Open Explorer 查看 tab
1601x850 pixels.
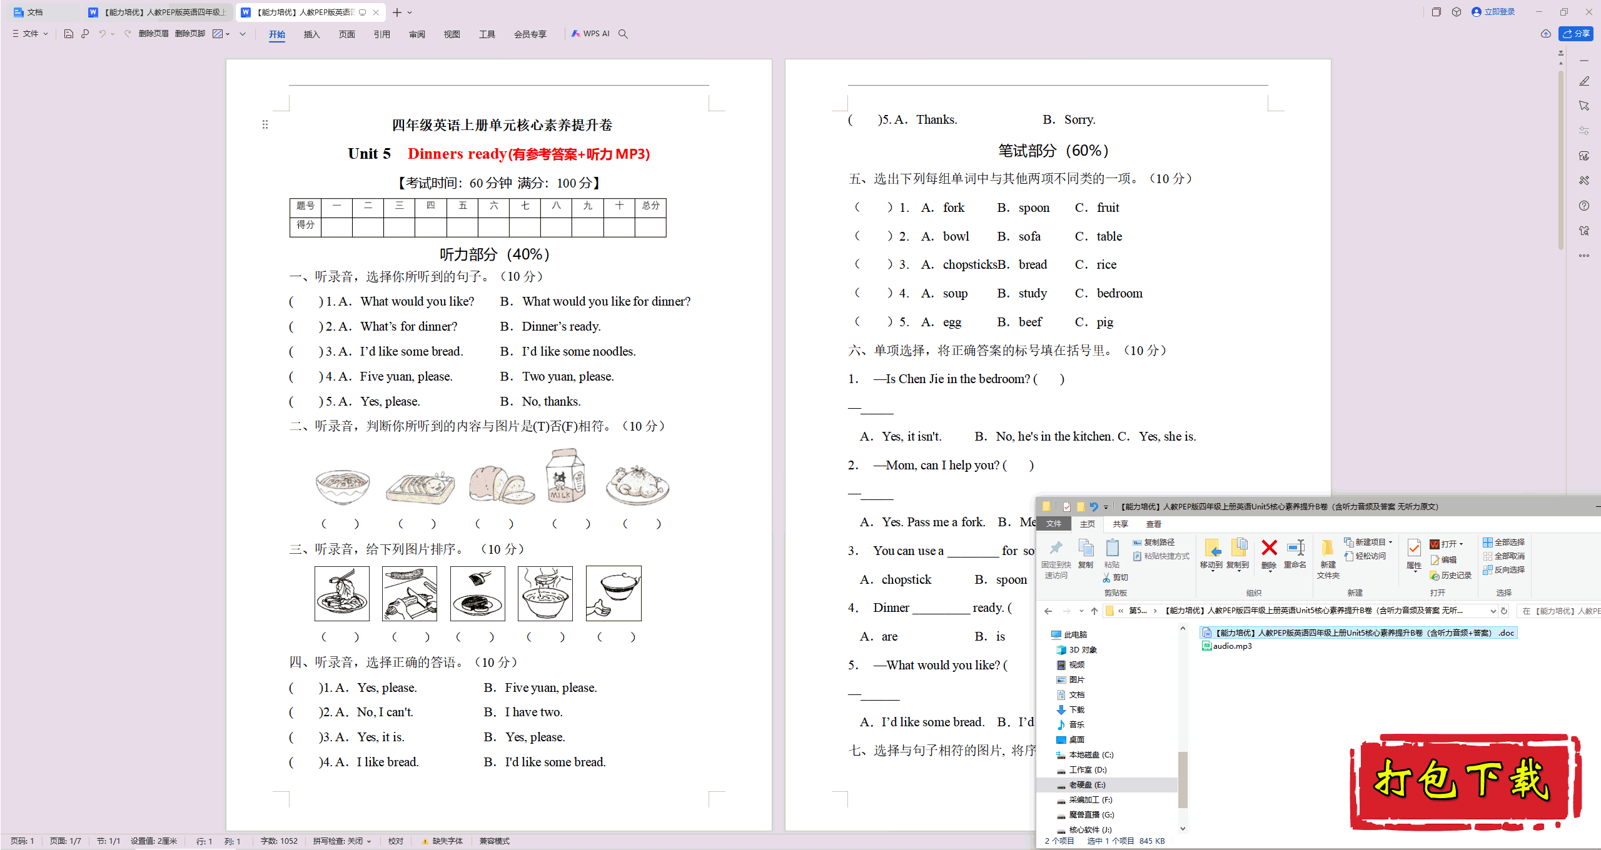point(1154,524)
